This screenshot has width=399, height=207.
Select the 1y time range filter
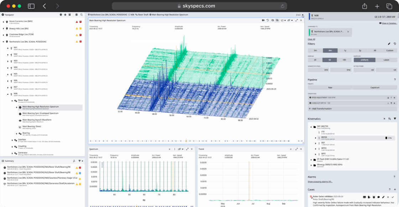tap(345, 51)
